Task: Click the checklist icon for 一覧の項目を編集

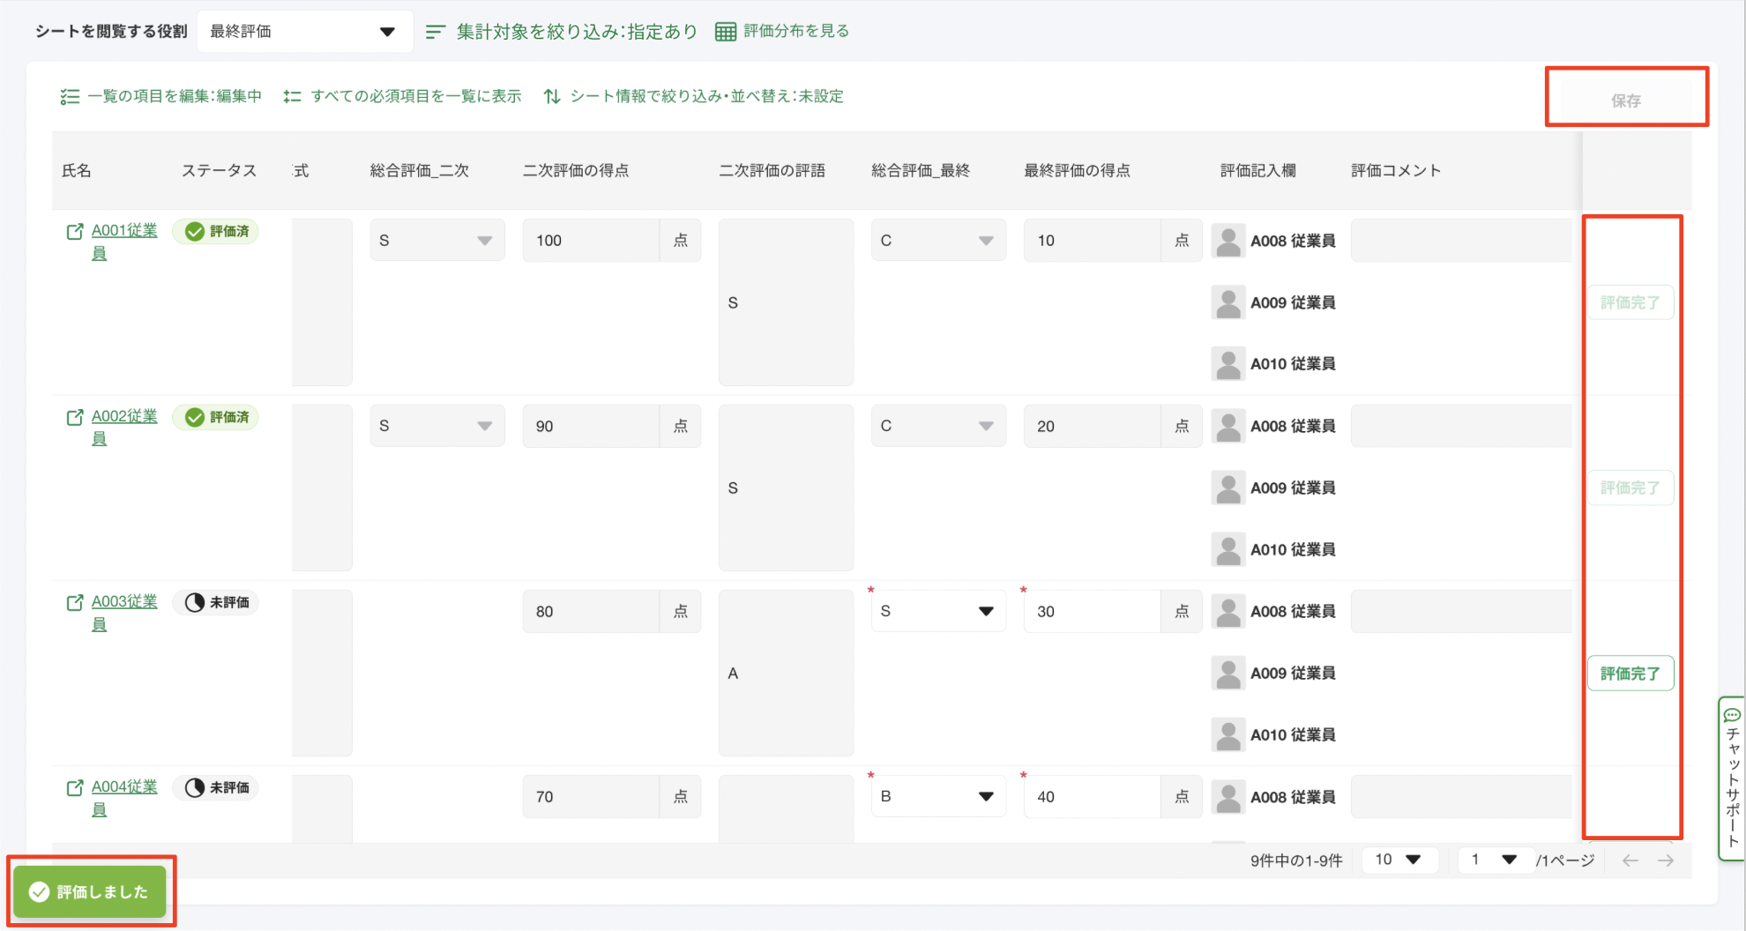Action: tap(70, 97)
